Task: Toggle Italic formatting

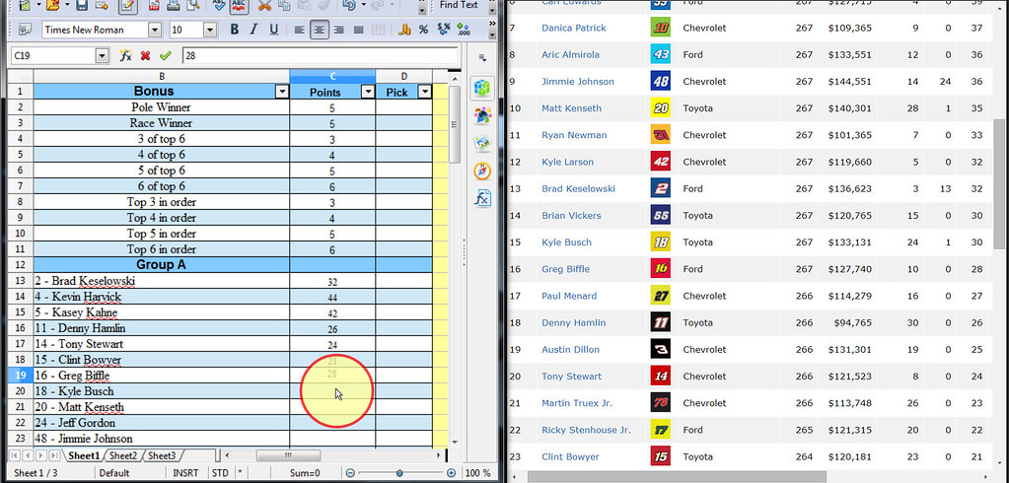Action: point(253,30)
